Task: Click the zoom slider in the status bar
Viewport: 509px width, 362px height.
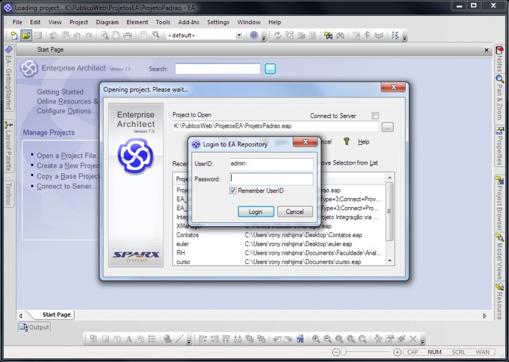Action: [x=344, y=352]
